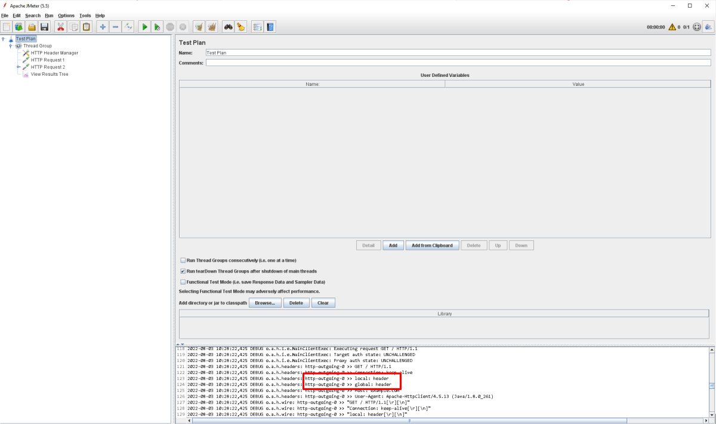Toggle enable/disable element toolbar icon
Viewport: 716px width, 424px height.
point(128,27)
